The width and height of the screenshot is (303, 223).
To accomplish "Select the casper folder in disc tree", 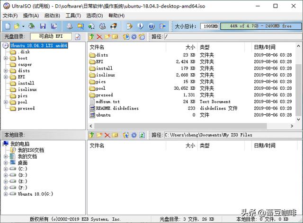I will (x=25, y=64).
